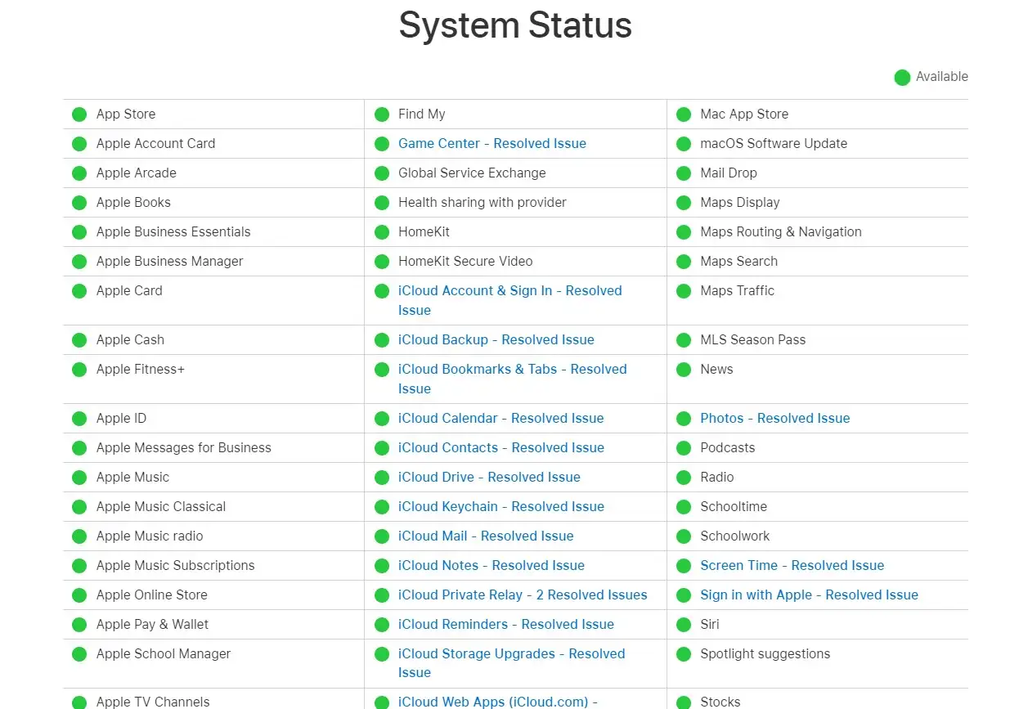View iCloud Storage Upgrades resolved issue
Image resolution: width=1028 pixels, height=709 pixels.
pyautogui.click(x=512, y=663)
